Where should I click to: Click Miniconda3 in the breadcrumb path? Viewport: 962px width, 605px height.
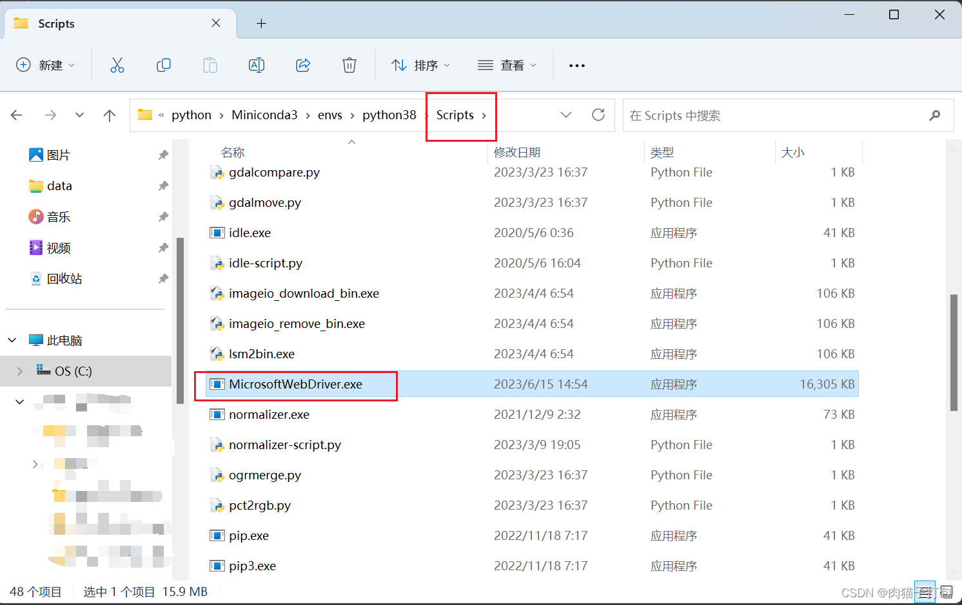264,115
